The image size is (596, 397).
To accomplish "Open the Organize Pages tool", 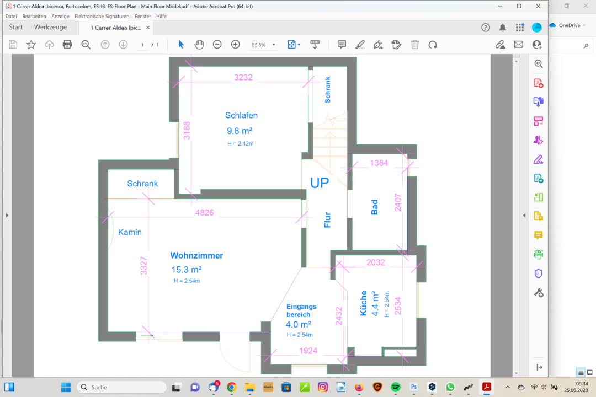I will tap(538, 197).
